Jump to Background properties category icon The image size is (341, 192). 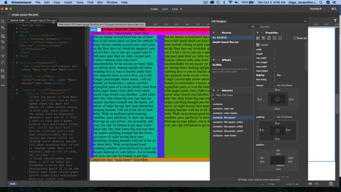(274, 38)
